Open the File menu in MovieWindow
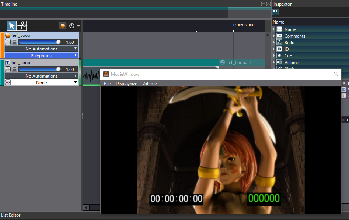The height and width of the screenshot is (220, 349). coord(107,84)
